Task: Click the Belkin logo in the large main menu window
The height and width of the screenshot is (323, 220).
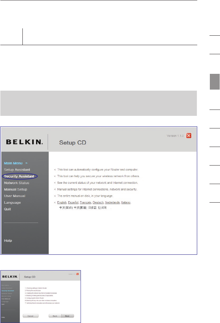Action: click(24, 142)
